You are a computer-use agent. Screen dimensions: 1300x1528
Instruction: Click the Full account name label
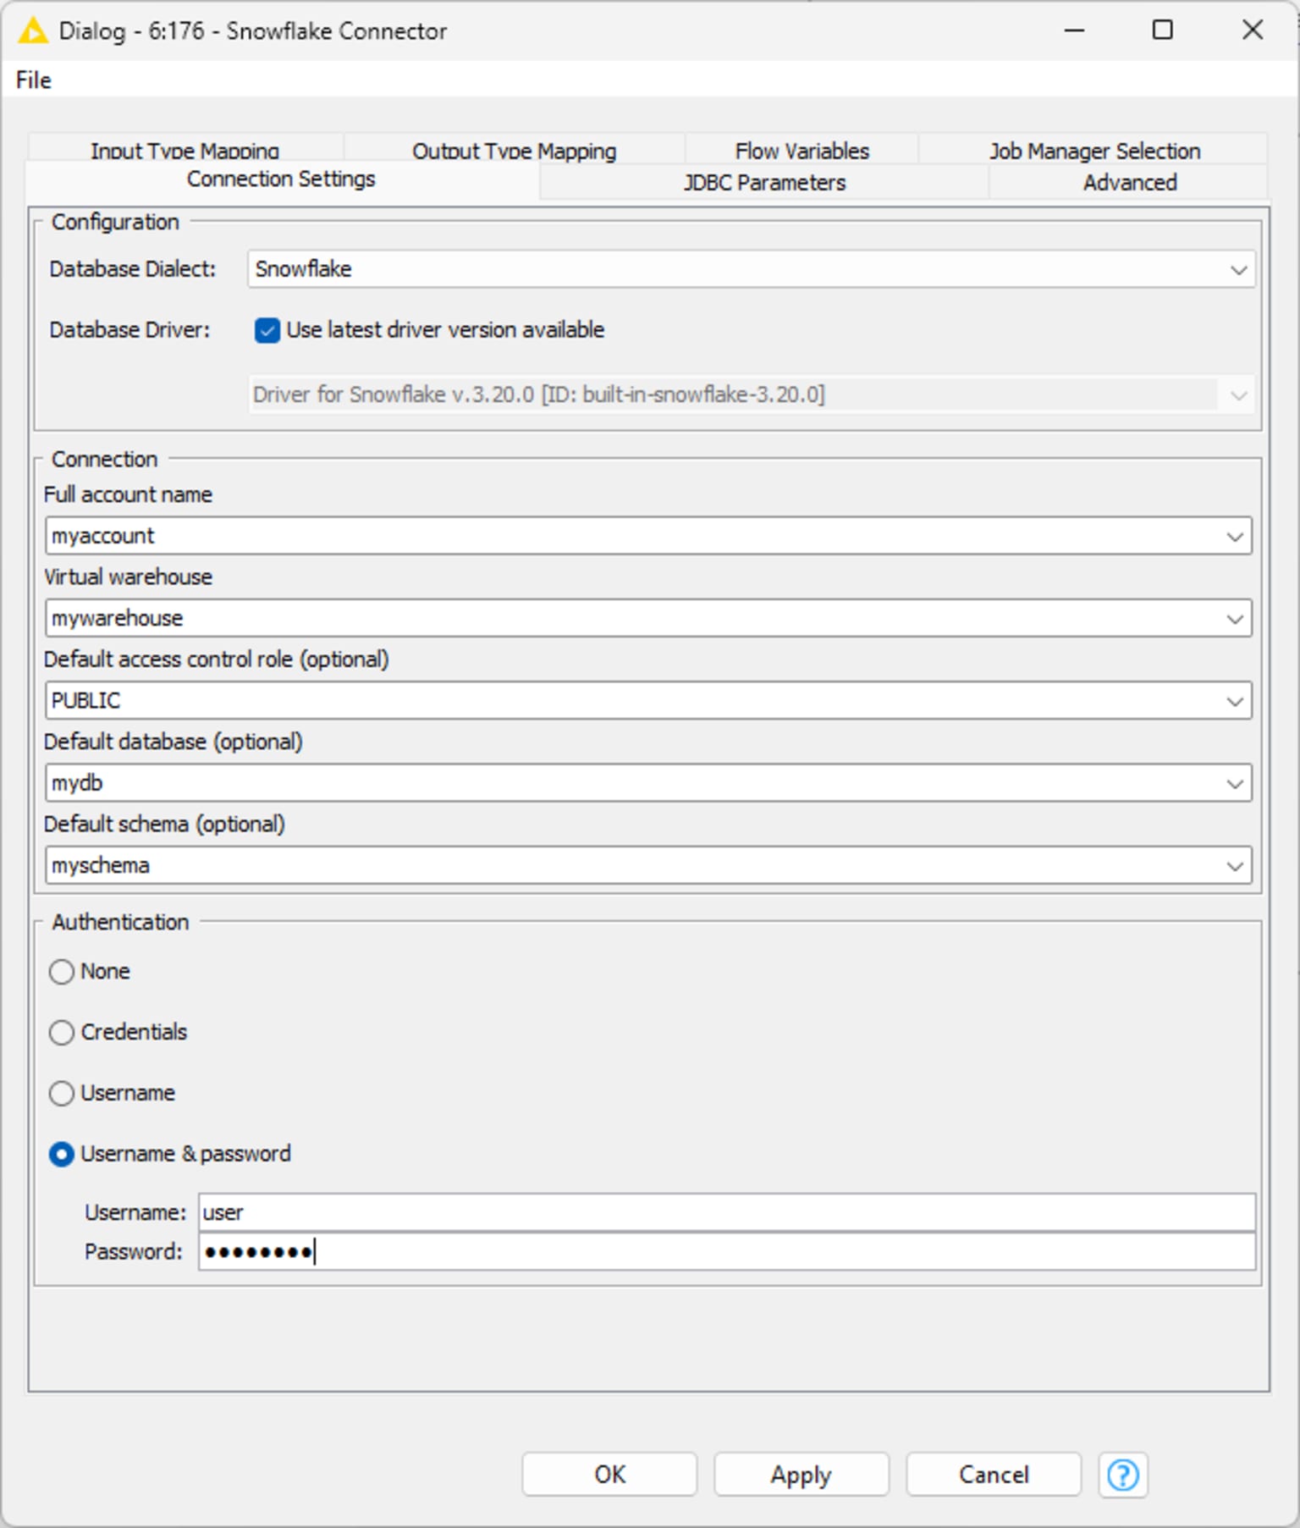128,494
